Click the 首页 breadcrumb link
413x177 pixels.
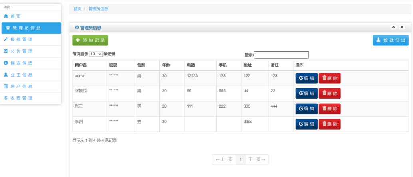[77, 9]
